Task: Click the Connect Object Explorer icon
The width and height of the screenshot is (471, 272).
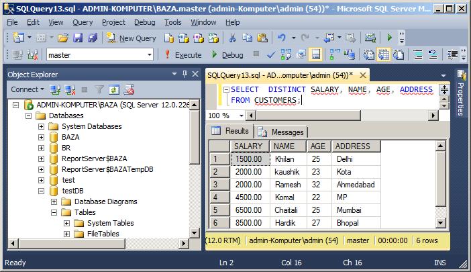Action: [x=55, y=89]
